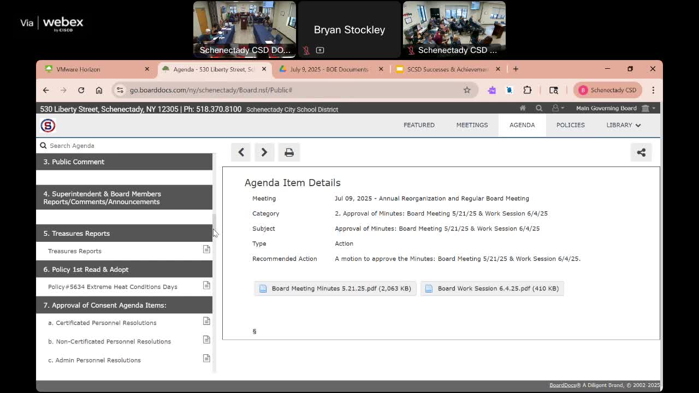The image size is (699, 393).
Task: Select Policy#5634 Extreme Heat Conditions Days
Action: point(112,287)
